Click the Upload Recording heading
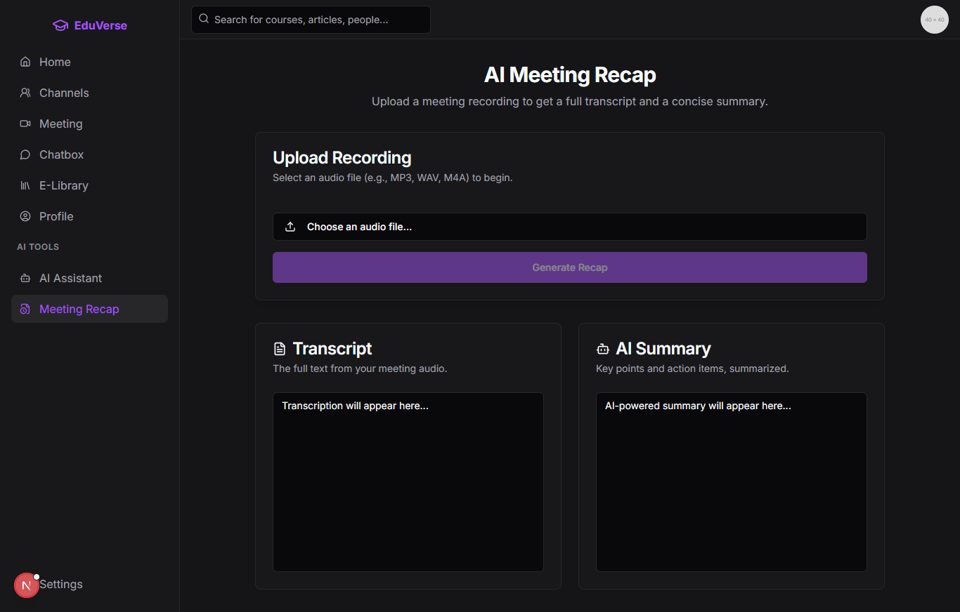This screenshot has width=960, height=612. [x=342, y=157]
